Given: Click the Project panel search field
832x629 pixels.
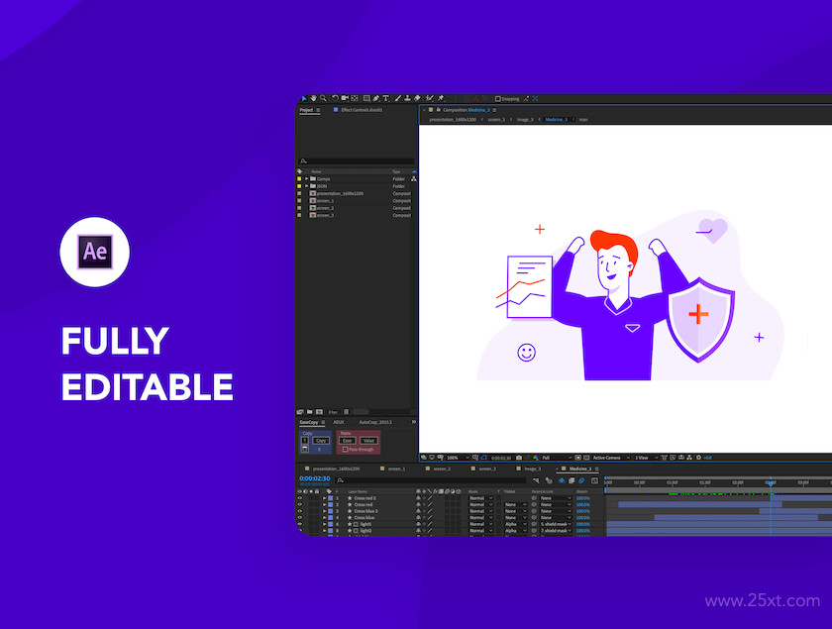Looking at the screenshot, I should (x=356, y=160).
